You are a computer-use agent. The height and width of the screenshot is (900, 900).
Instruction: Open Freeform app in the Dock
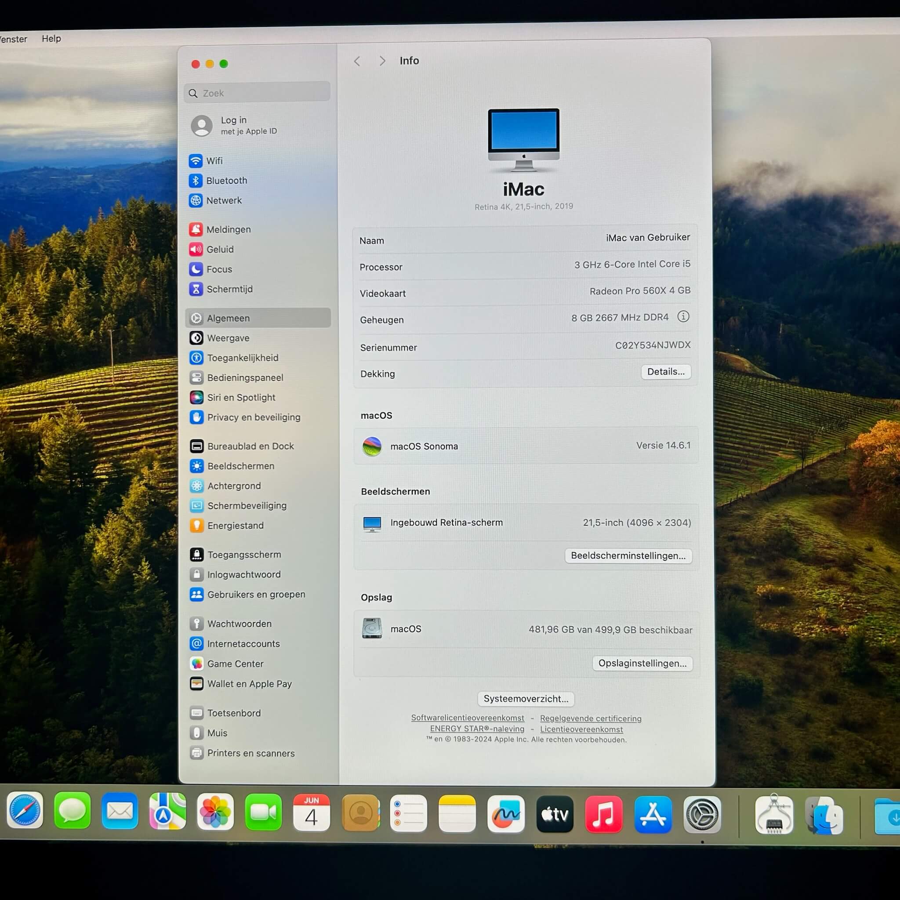506,814
